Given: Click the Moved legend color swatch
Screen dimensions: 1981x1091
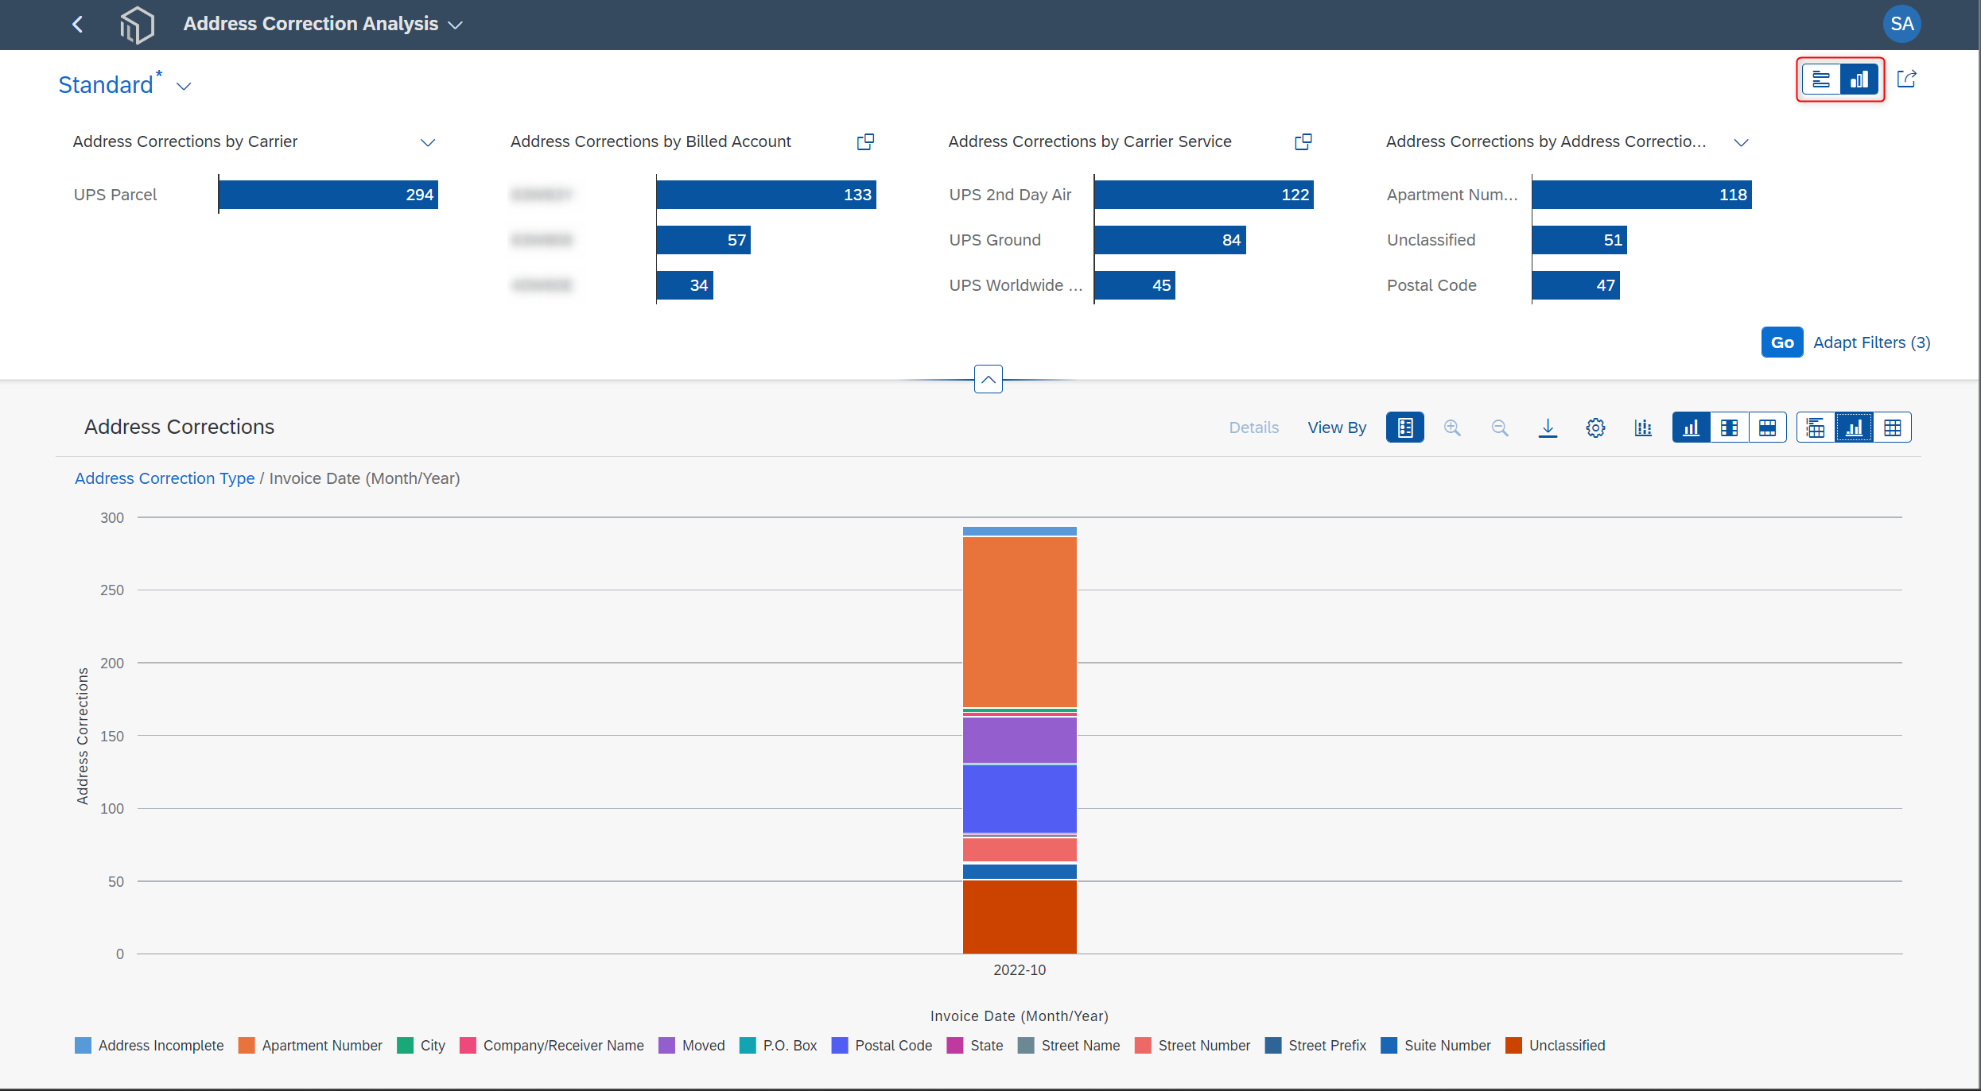Looking at the screenshot, I should [666, 1045].
